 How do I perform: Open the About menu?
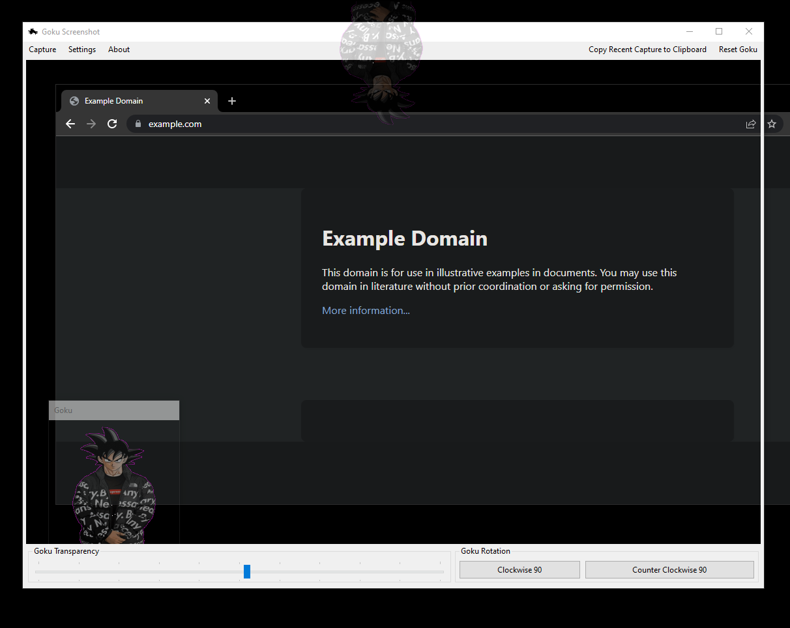[x=119, y=50]
